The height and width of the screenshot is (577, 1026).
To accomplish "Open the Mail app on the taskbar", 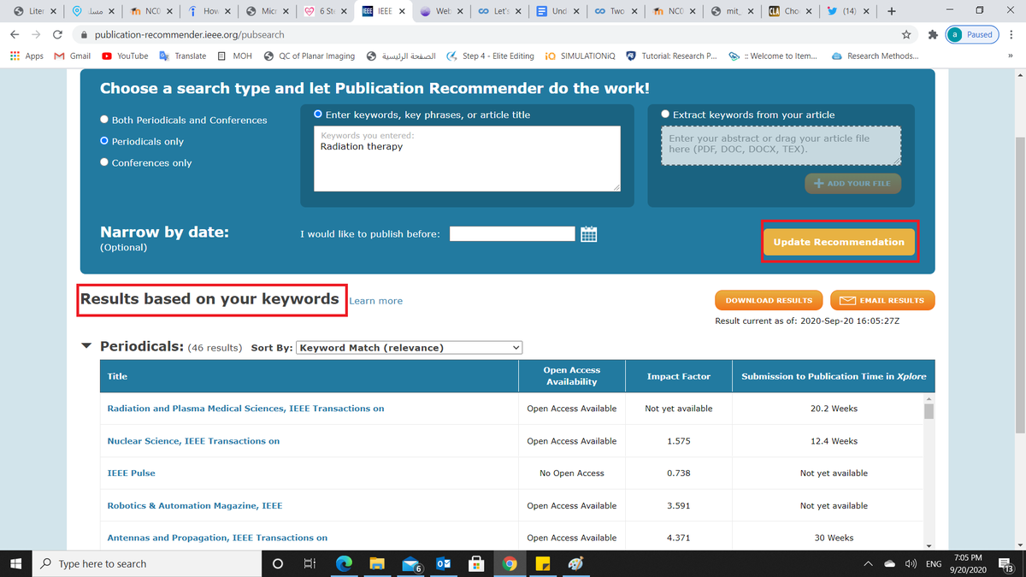I will point(411,563).
